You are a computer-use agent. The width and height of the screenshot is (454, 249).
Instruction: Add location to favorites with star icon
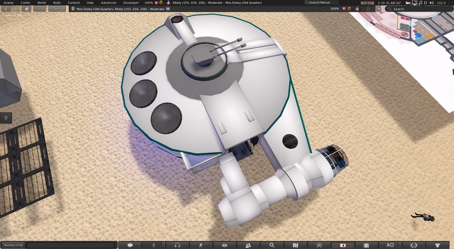368,9
